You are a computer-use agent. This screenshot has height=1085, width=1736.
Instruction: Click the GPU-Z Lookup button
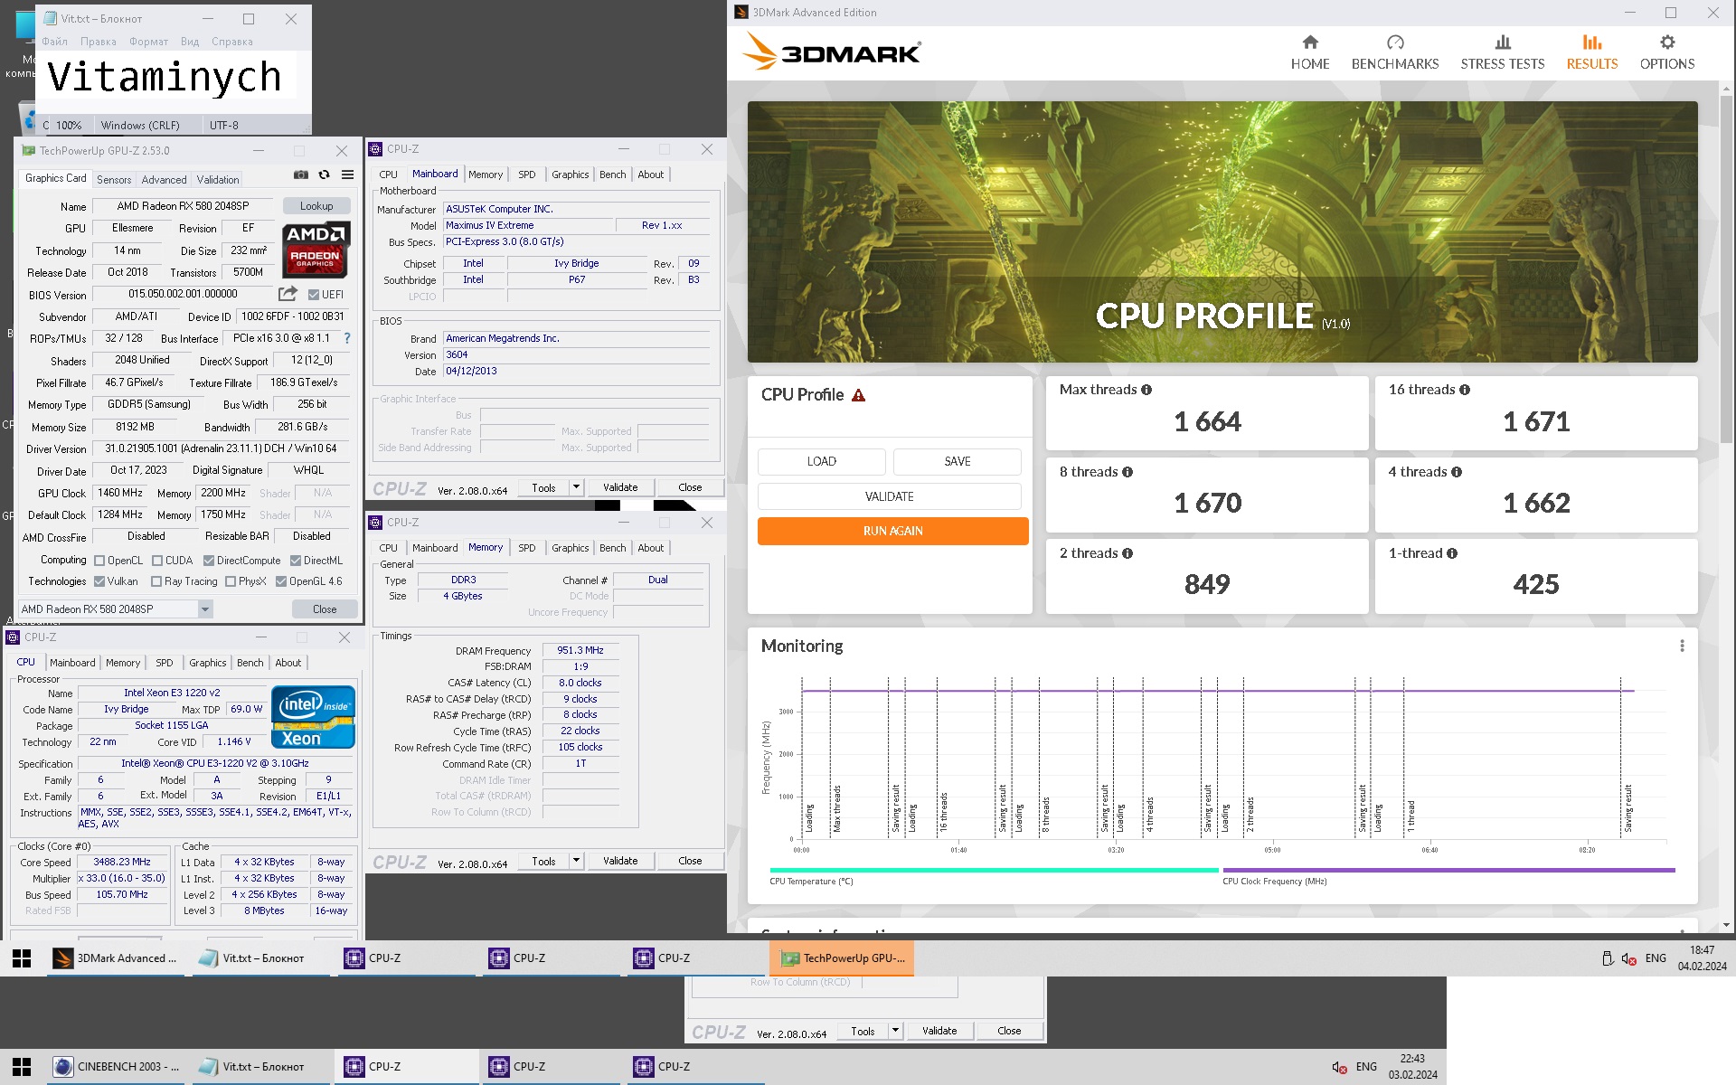tap(316, 206)
